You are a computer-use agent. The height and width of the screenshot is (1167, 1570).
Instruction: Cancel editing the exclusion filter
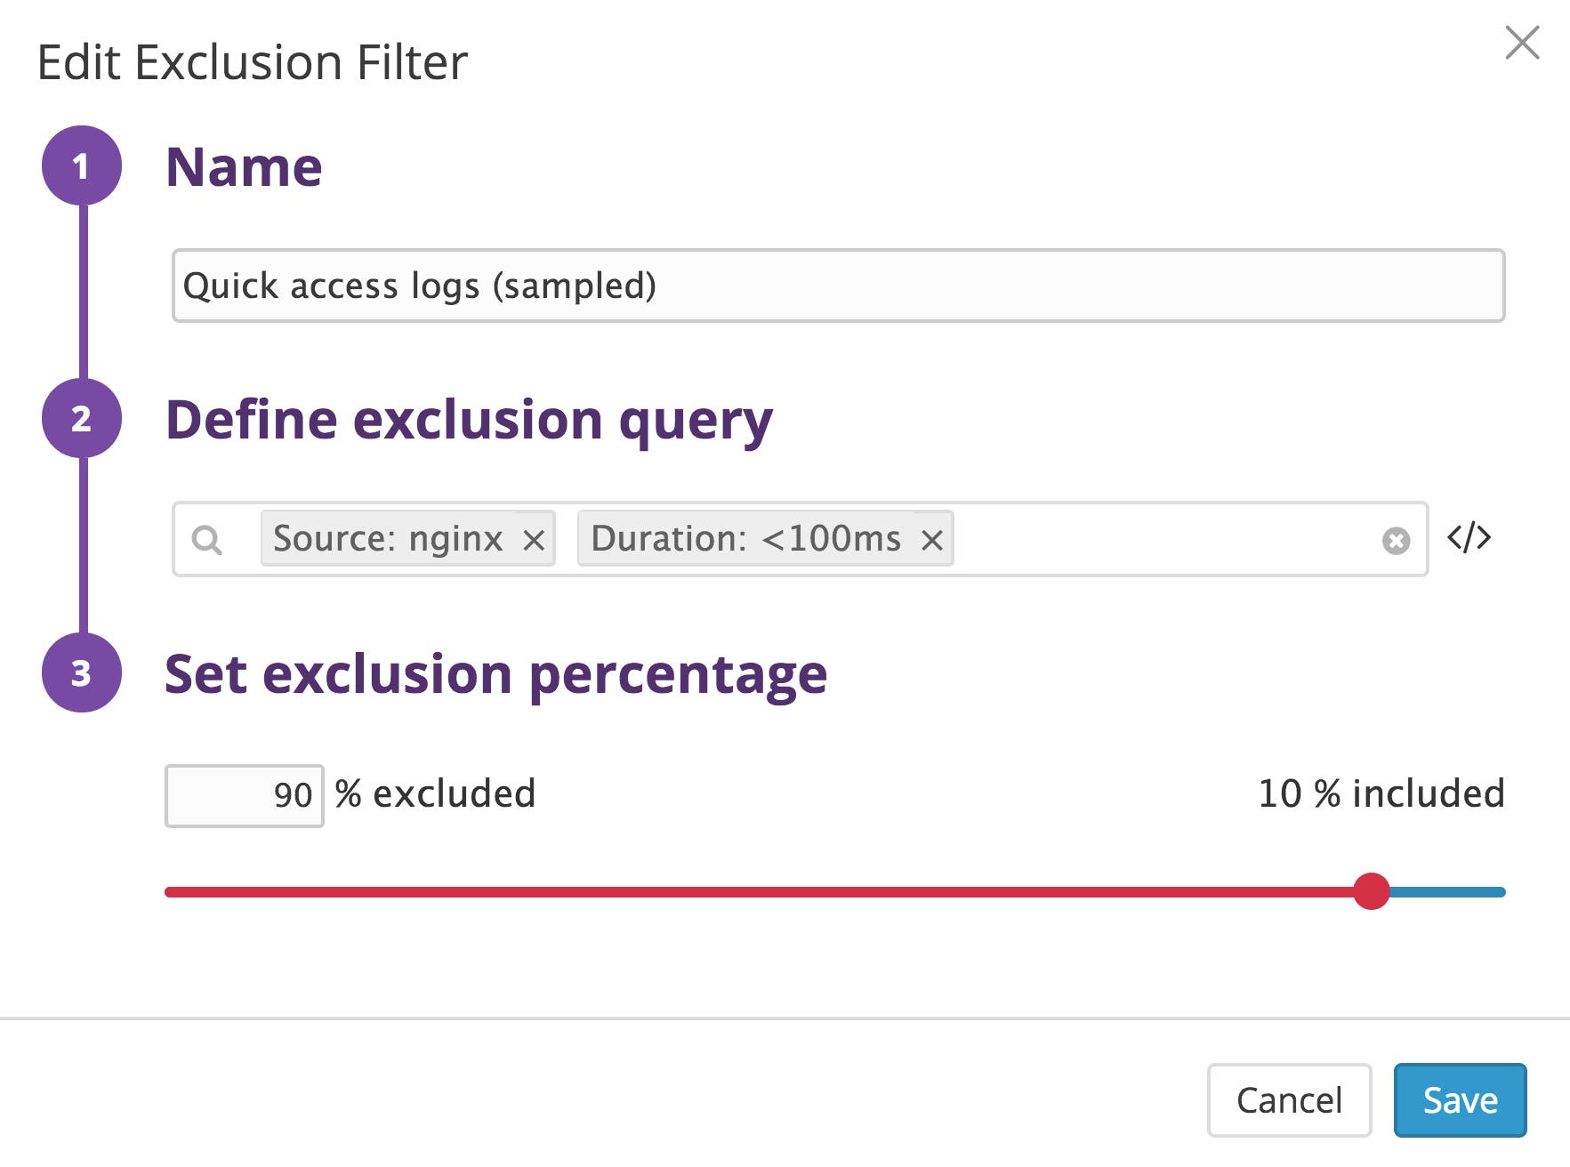click(1290, 1100)
